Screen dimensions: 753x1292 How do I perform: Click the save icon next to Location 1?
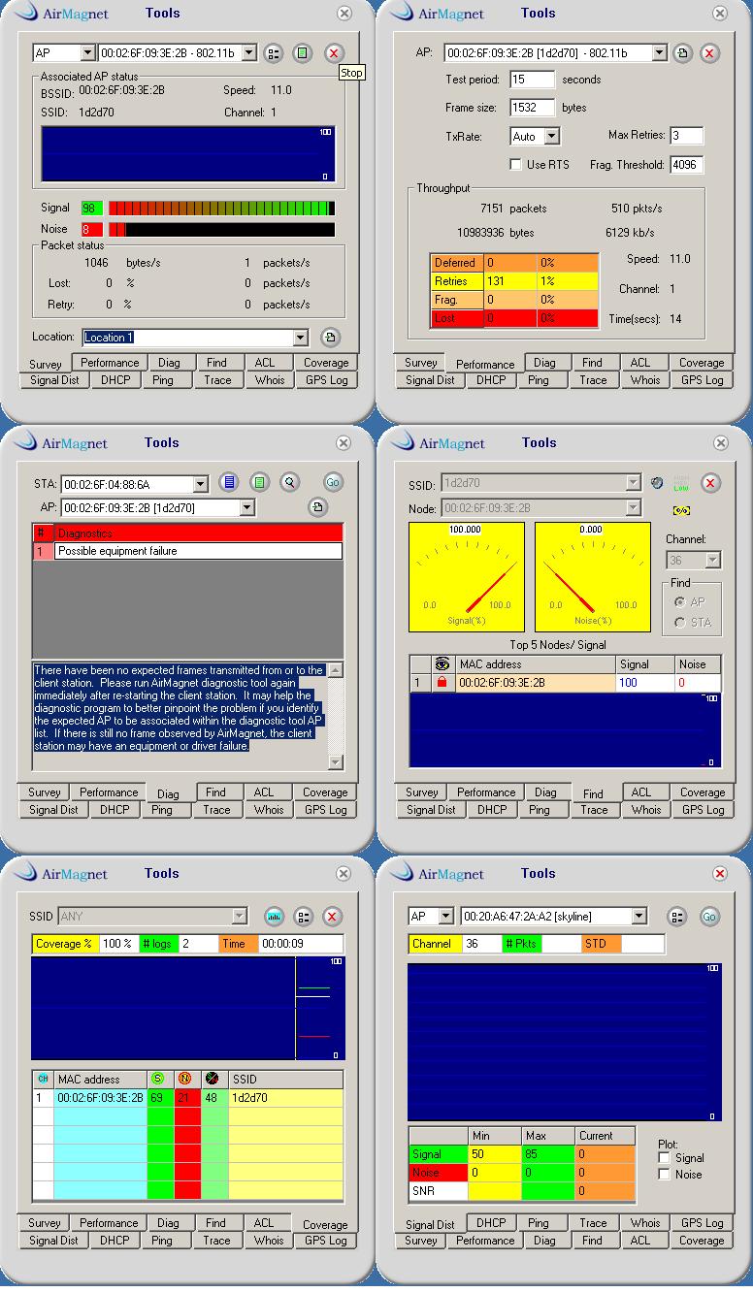tap(330, 338)
